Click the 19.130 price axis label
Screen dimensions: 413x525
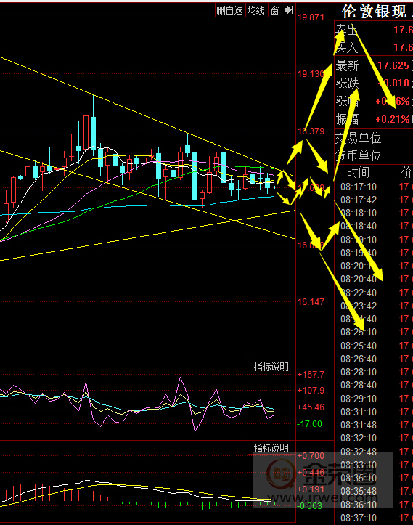coord(311,73)
